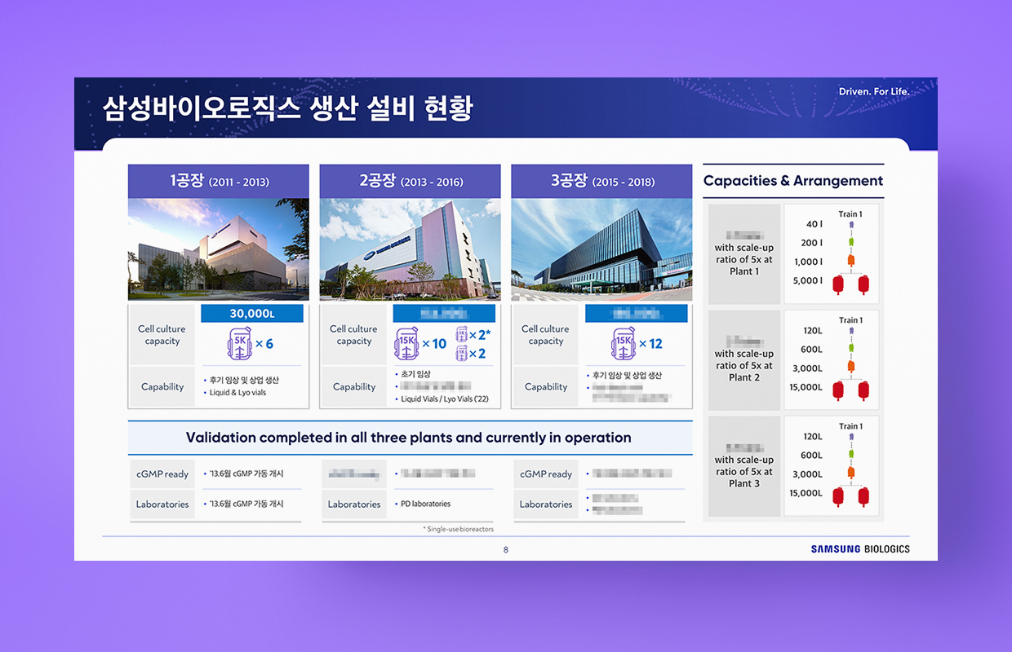Select the green 200 l bioreactor icon
This screenshot has height=652, width=1012.
[x=851, y=242]
